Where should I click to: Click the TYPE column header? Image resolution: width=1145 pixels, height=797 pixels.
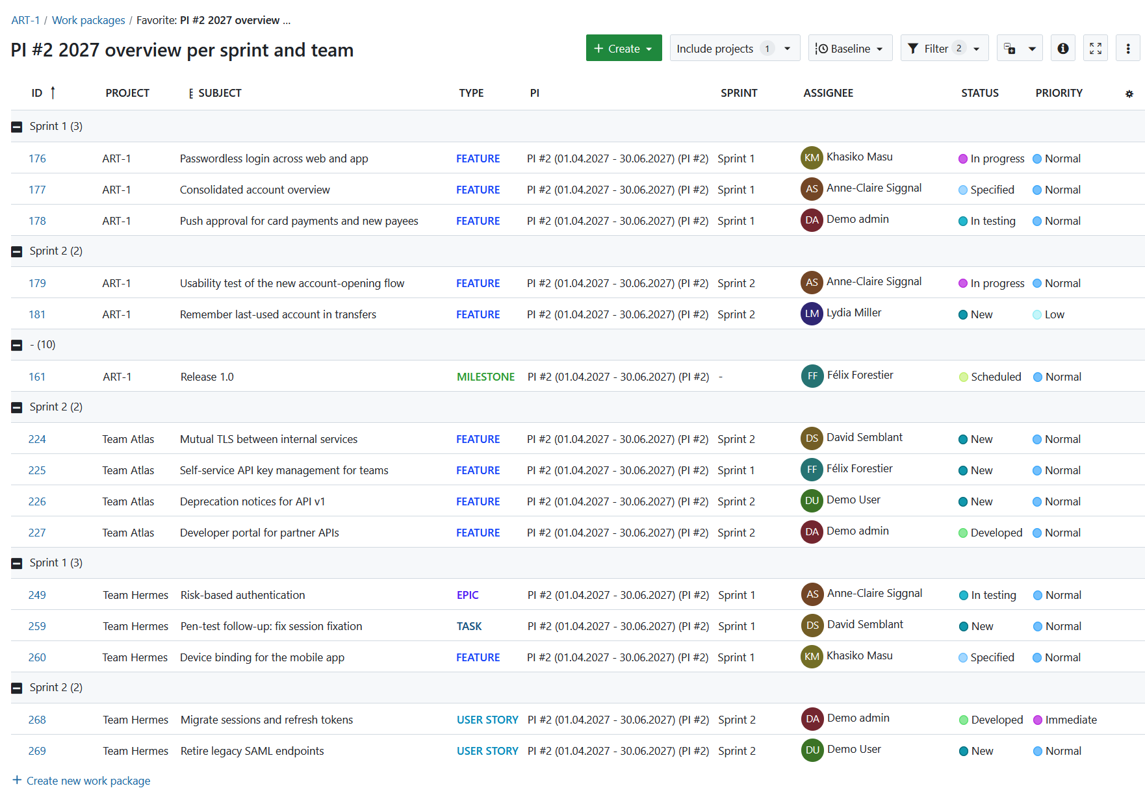click(x=471, y=93)
